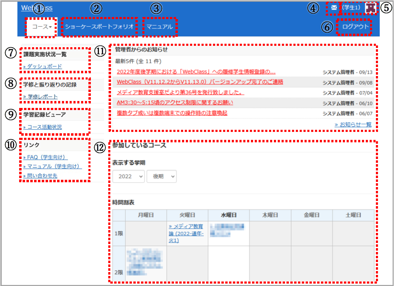This screenshot has height=286, width=394.
Task: Open FAQ（学生向け） link
Action: tap(45, 157)
